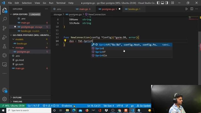The image size is (201, 113).
Task: Open the Help menu
Action: 71,3
